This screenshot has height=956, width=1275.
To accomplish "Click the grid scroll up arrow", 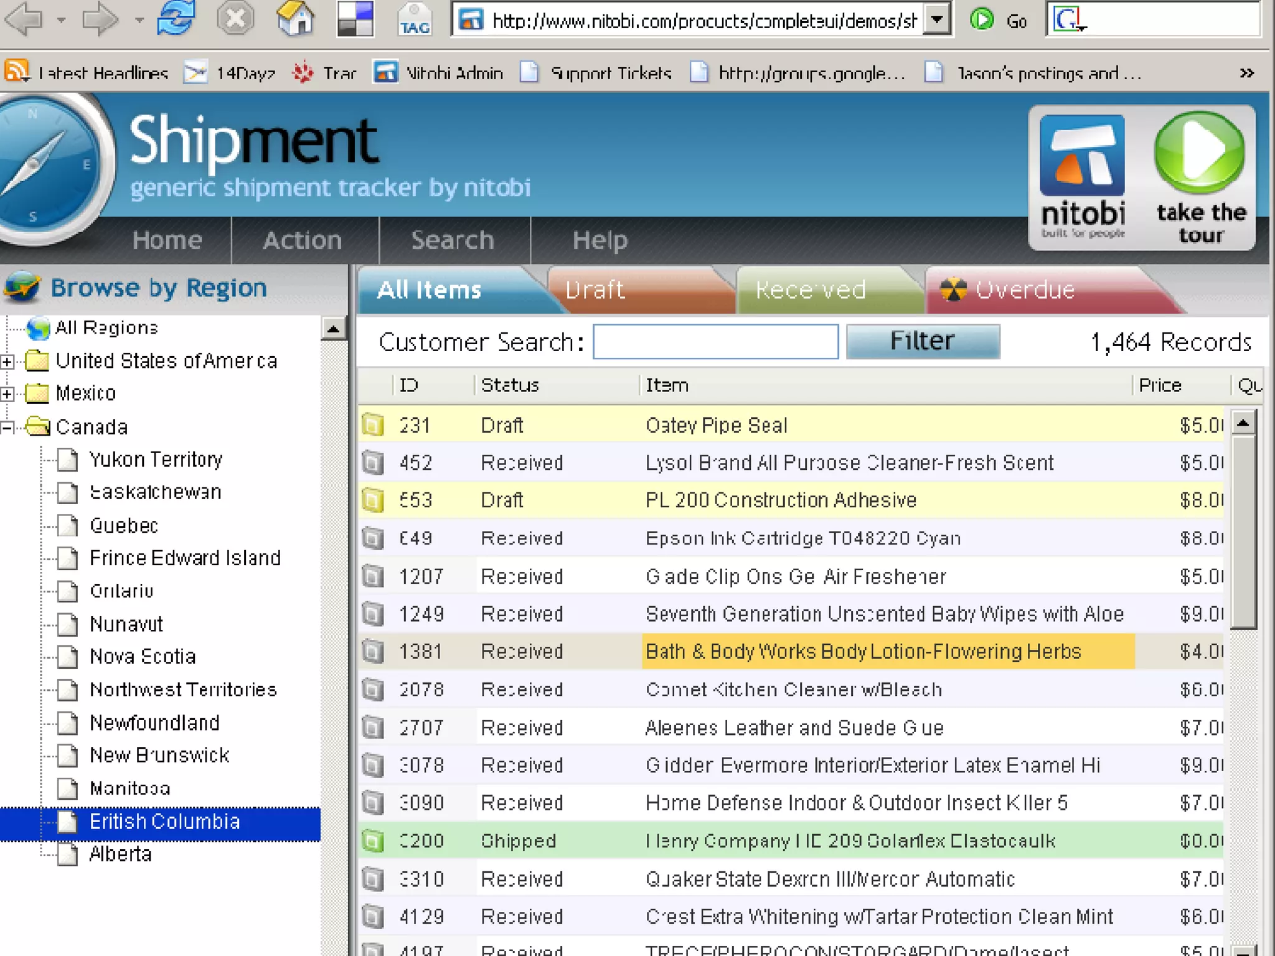I will coord(1243,423).
